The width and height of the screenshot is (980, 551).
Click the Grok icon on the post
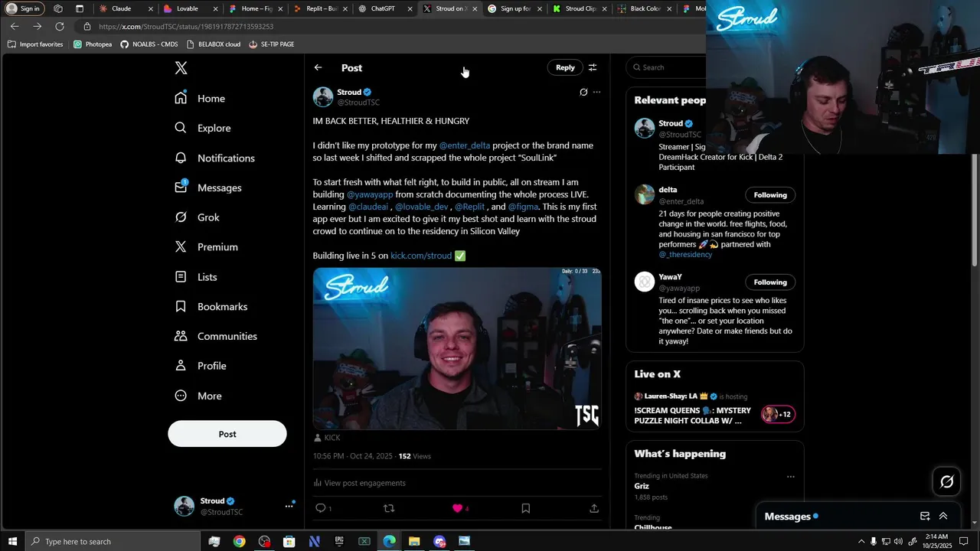click(x=583, y=92)
